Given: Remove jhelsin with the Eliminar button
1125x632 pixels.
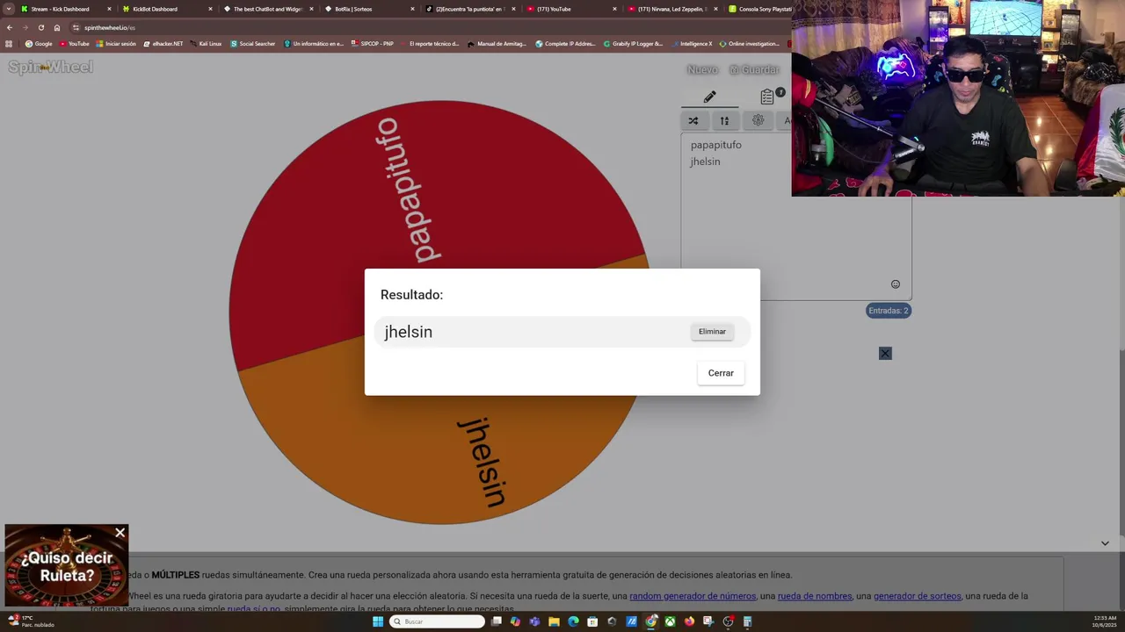Looking at the screenshot, I should [x=712, y=332].
